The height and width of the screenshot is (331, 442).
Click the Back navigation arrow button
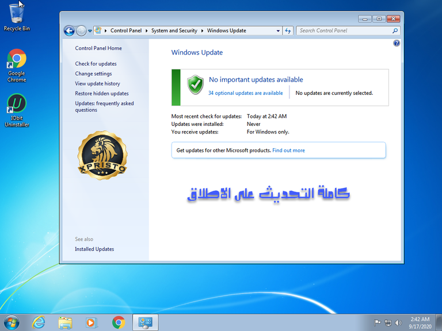[x=69, y=30]
